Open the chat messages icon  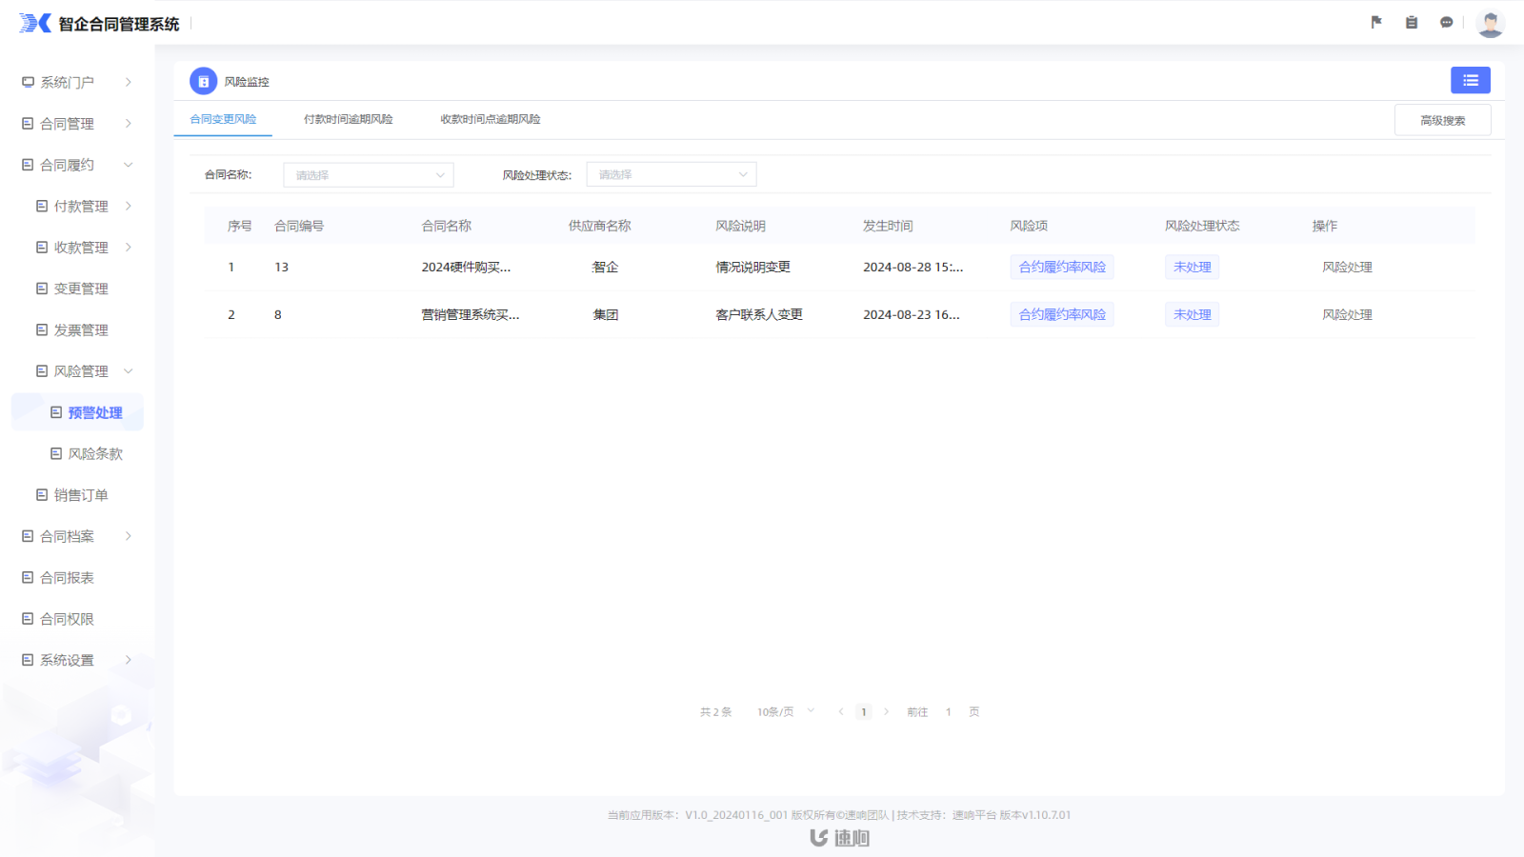tap(1446, 22)
